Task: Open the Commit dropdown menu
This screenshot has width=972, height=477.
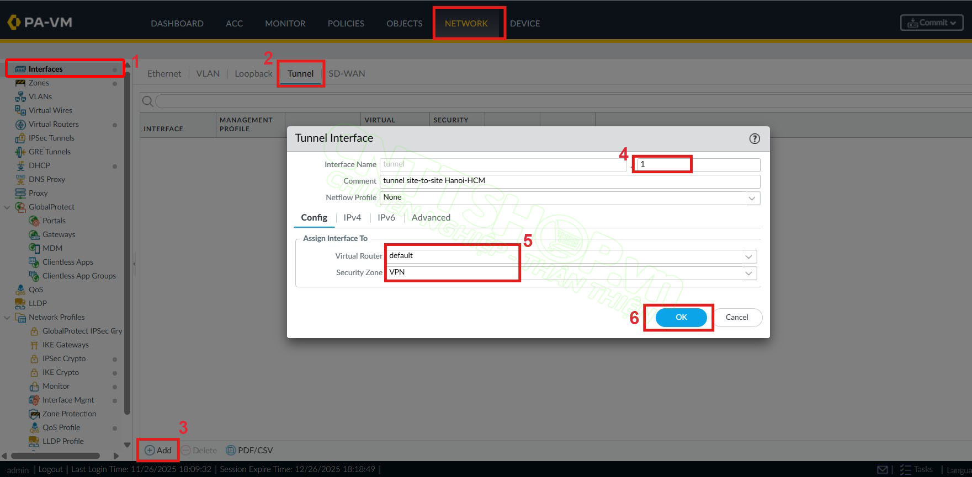Action: [932, 23]
